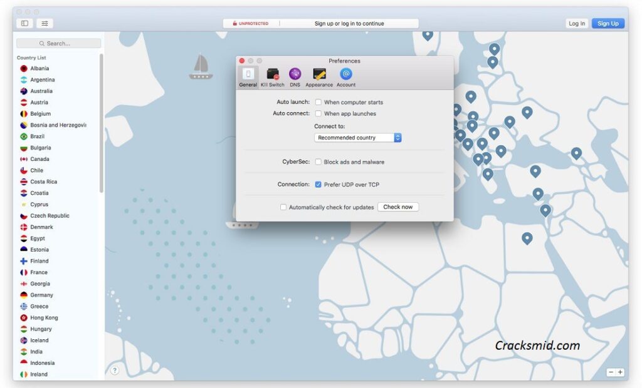The width and height of the screenshot is (642, 388).
Task: Click the Iceland flag icon
Action: [24, 340]
